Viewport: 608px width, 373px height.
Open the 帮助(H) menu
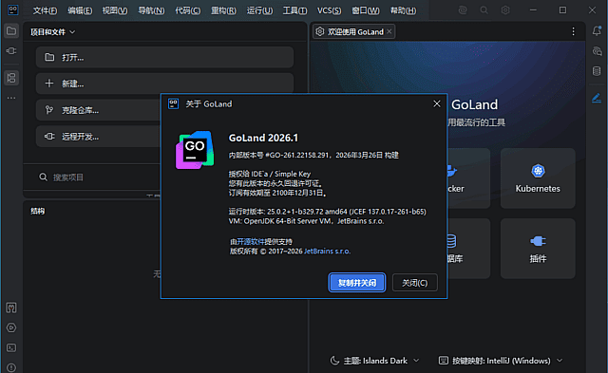[x=403, y=10]
